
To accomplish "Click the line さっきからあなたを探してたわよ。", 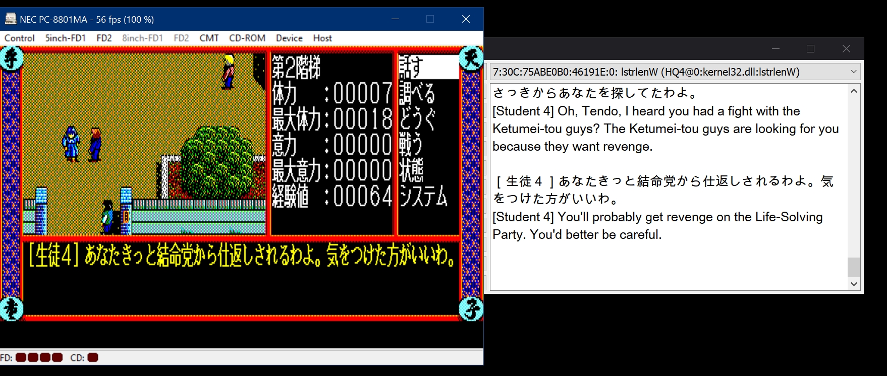I will [595, 93].
